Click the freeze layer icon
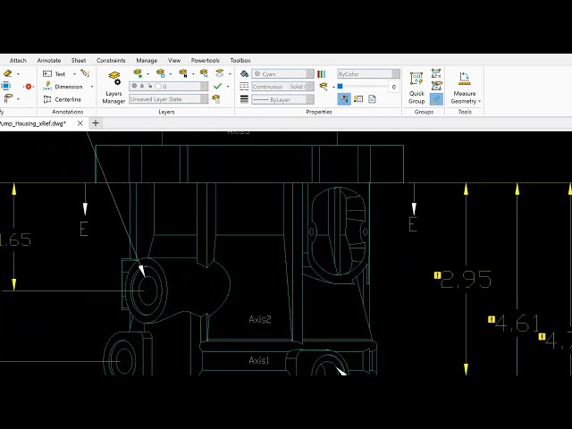Screen dimensions: 572x429 point(161,73)
